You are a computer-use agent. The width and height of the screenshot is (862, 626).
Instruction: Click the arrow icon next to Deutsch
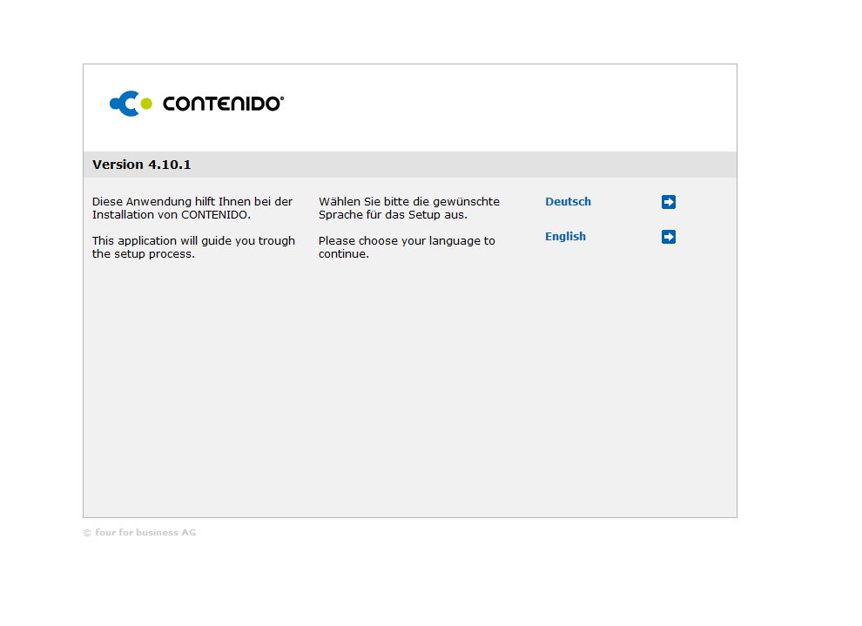point(669,202)
